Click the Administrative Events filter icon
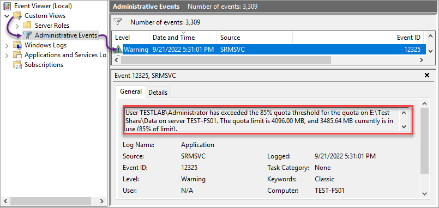The height and width of the screenshot is (208, 439). point(27,35)
